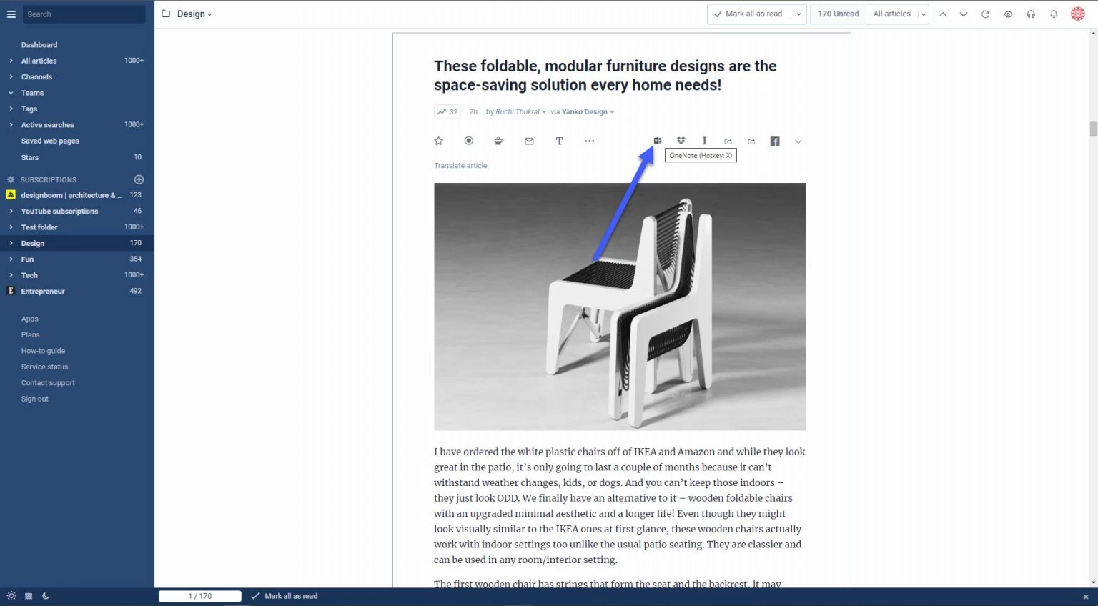Toggle view mode eye icon
This screenshot has height=606, width=1098.
click(1008, 14)
